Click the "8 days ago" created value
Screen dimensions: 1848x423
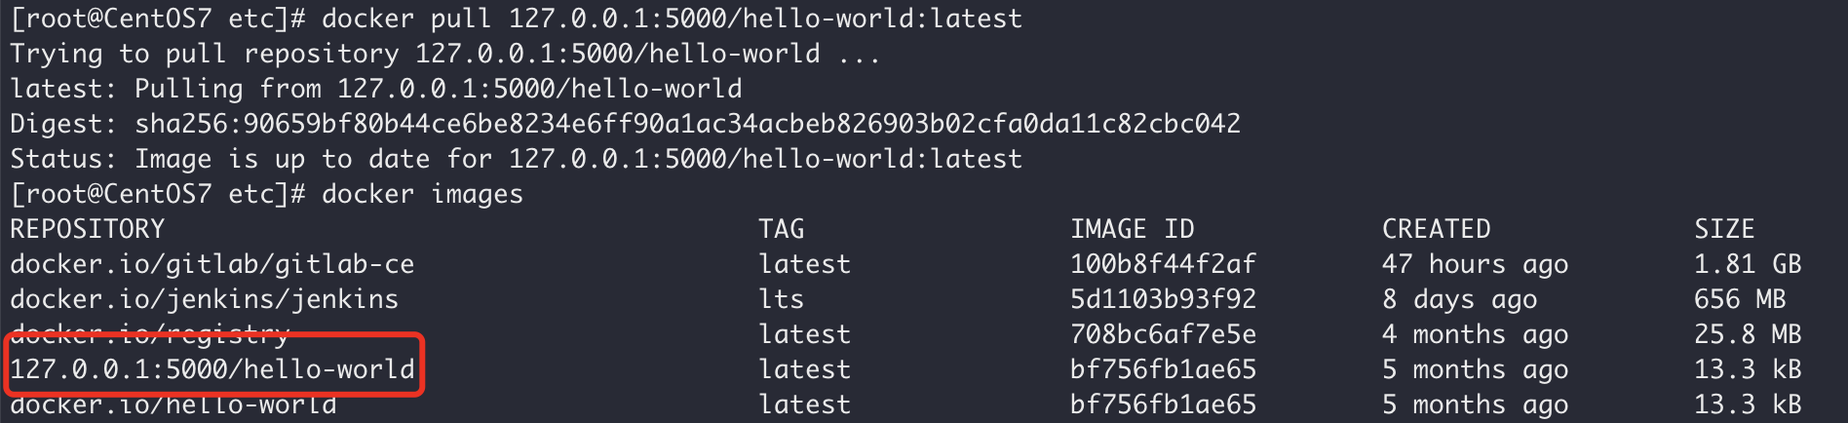tap(1459, 299)
